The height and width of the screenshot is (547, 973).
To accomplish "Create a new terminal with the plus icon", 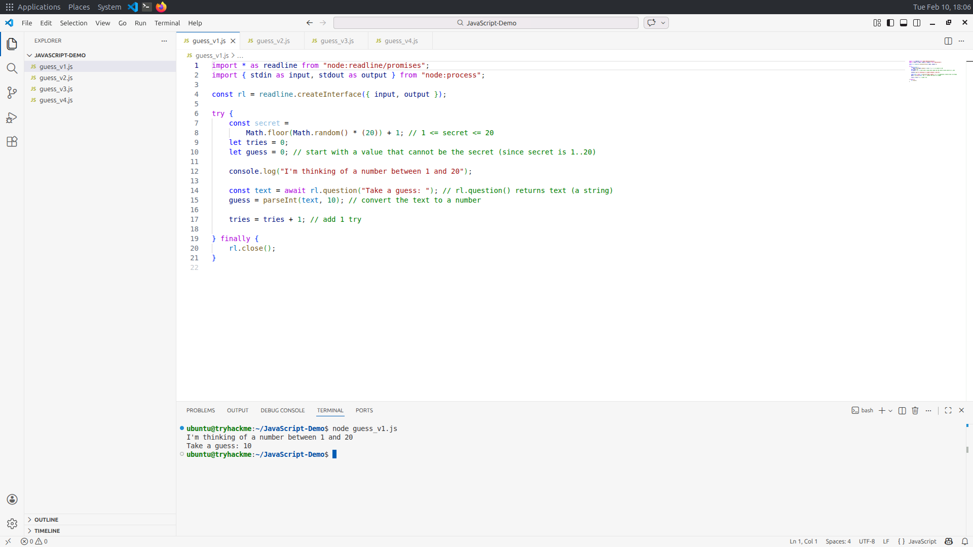I will coord(882,410).
